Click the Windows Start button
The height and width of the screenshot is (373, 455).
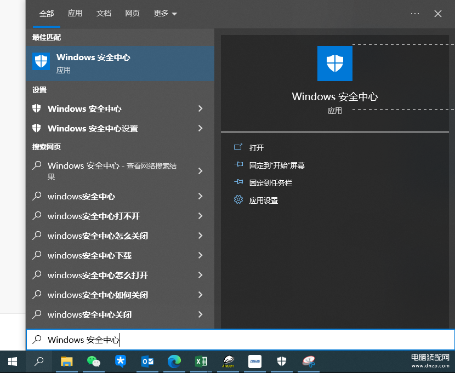coord(13,361)
